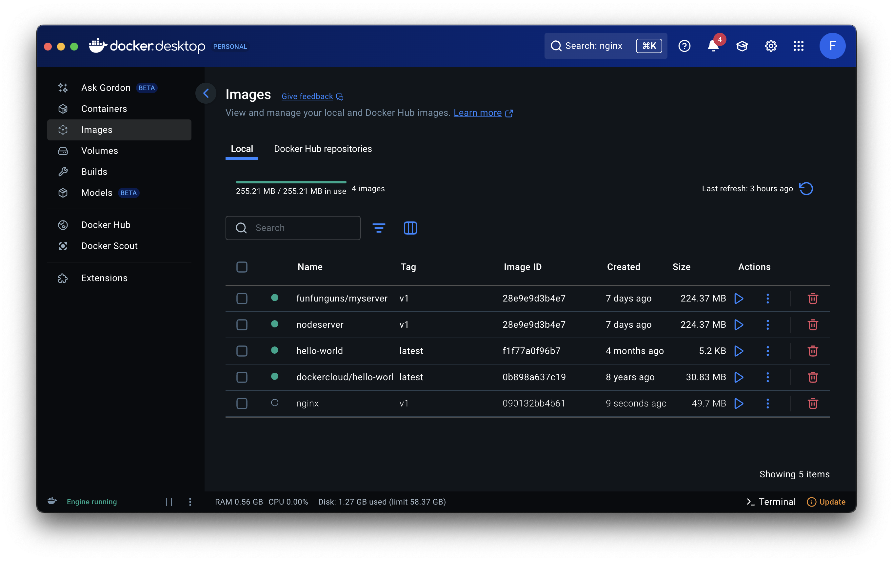Screen dimensions: 893x561
Task: Check the select-all images header checkbox
Action: click(x=242, y=267)
